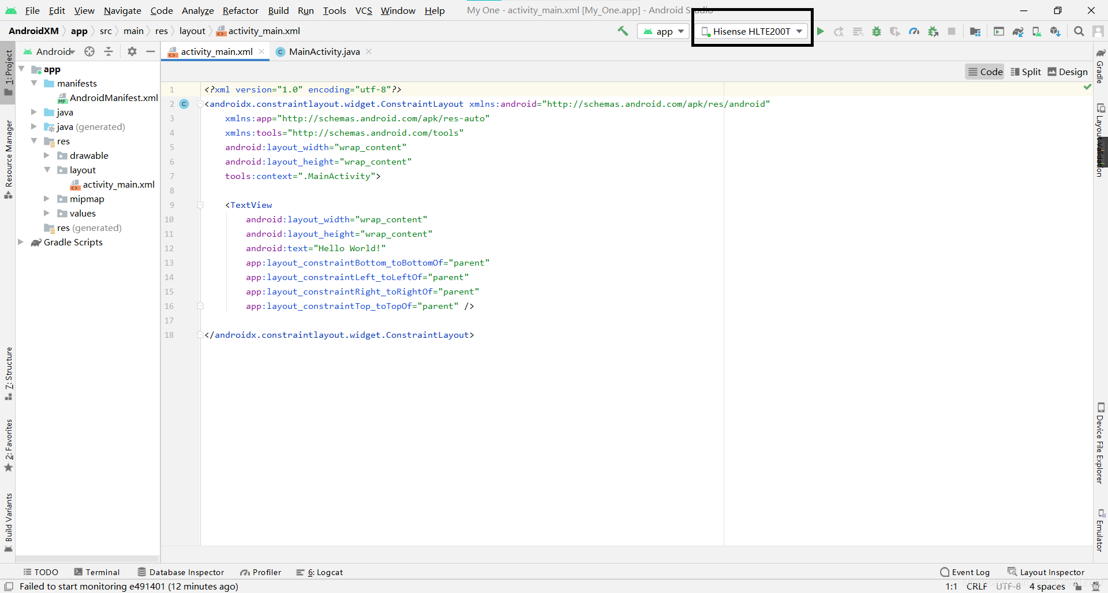This screenshot has width=1108, height=593.
Task: Click Collapse All icon in Project panel
Action: (108, 51)
